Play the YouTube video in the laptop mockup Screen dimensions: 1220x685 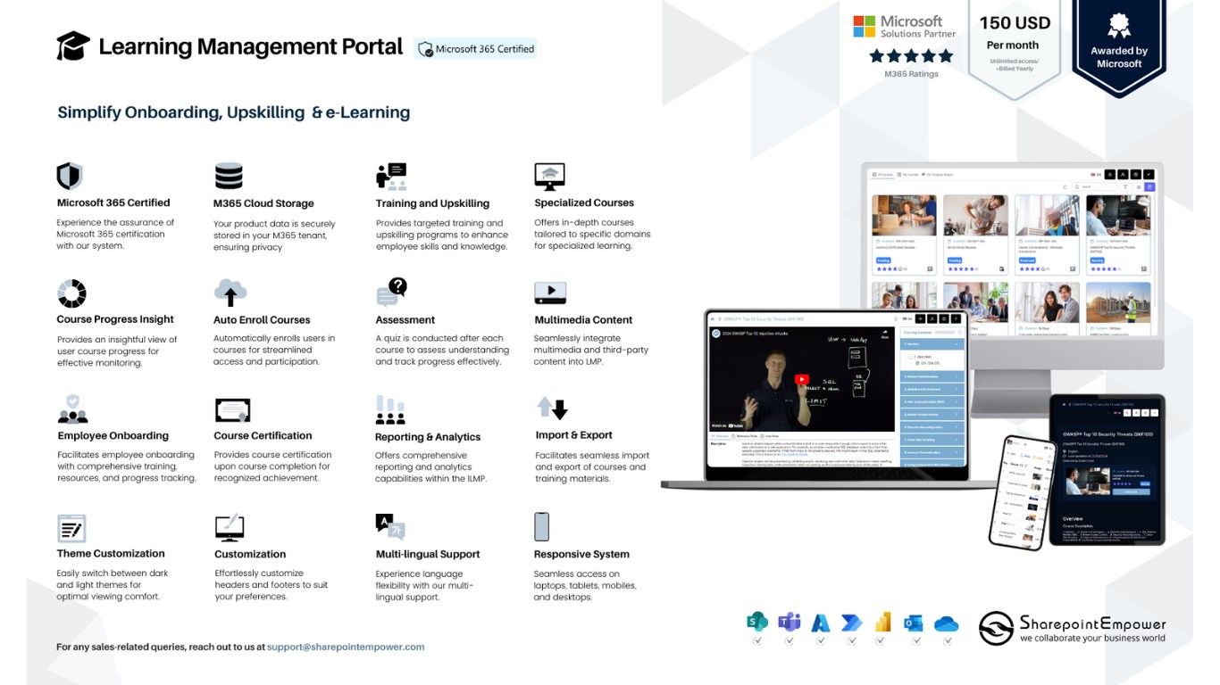pos(801,379)
